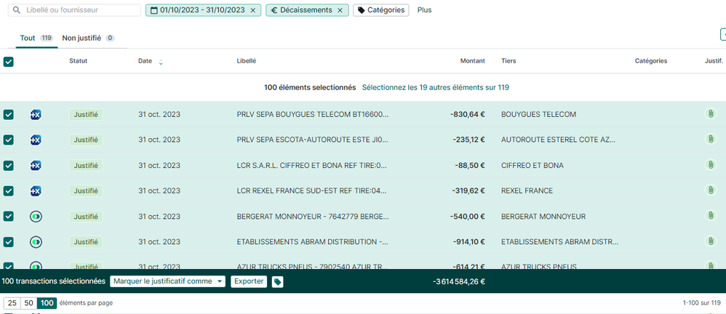Select the 19 other elements link

[x=435, y=87]
